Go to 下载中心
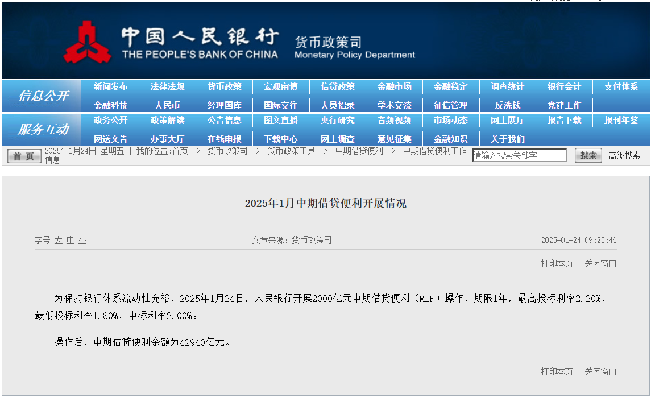Screen dimensions: 651x397 pos(281,139)
